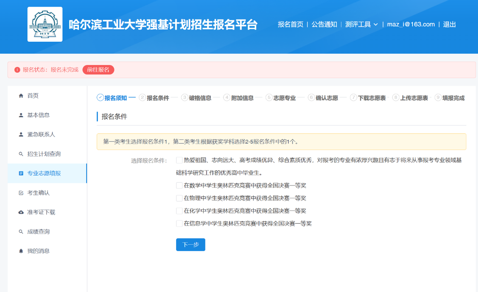
Task: Click step 5 circle for 志愿专业
Action: pyautogui.click(x=269, y=97)
